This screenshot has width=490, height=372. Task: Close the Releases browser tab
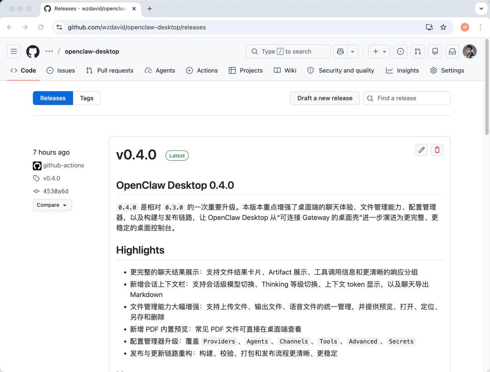pyautogui.click(x=134, y=9)
